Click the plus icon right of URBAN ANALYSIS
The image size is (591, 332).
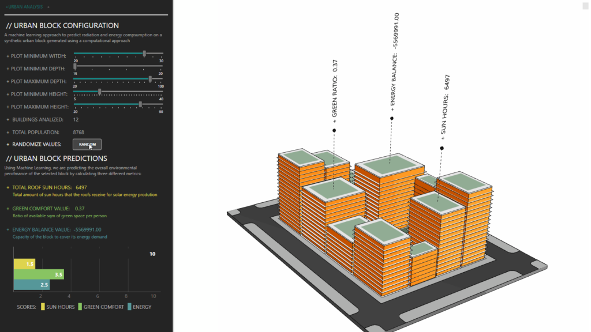(x=48, y=7)
